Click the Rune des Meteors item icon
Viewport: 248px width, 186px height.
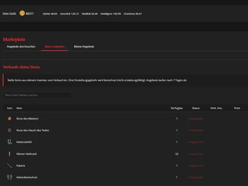pos(10,119)
